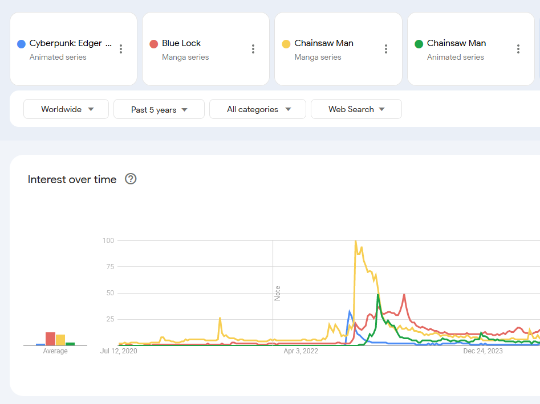The width and height of the screenshot is (540, 404).
Task: Click the Note marker on chart
Action: [277, 294]
